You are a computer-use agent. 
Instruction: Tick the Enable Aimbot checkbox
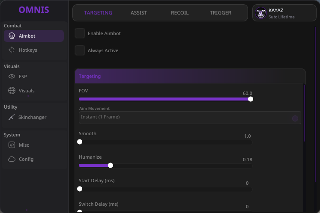(80, 33)
